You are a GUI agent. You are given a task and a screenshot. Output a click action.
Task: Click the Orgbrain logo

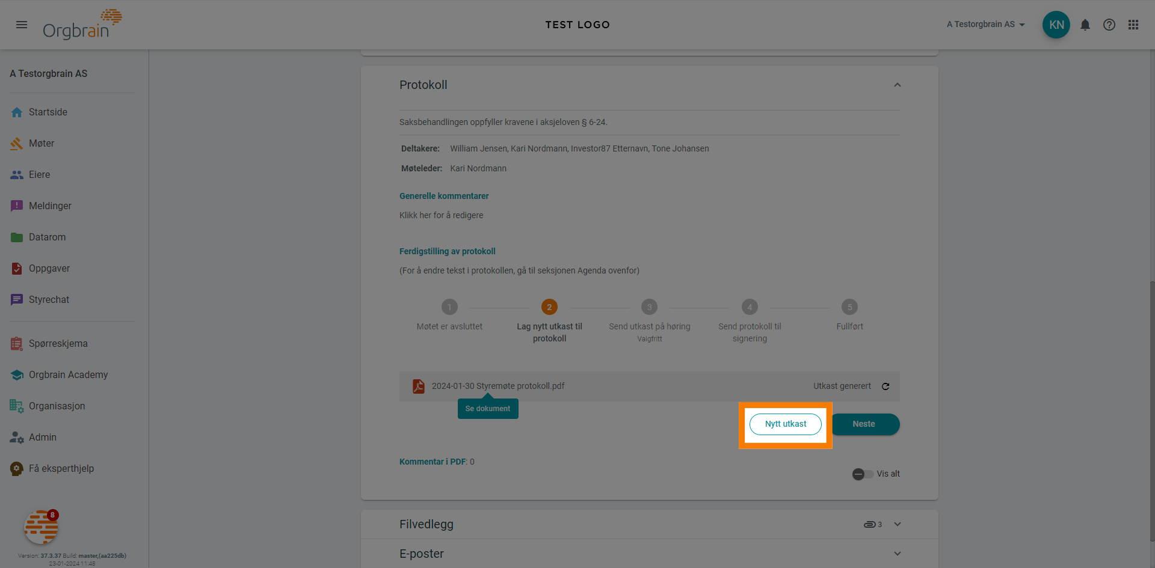pyautogui.click(x=82, y=25)
